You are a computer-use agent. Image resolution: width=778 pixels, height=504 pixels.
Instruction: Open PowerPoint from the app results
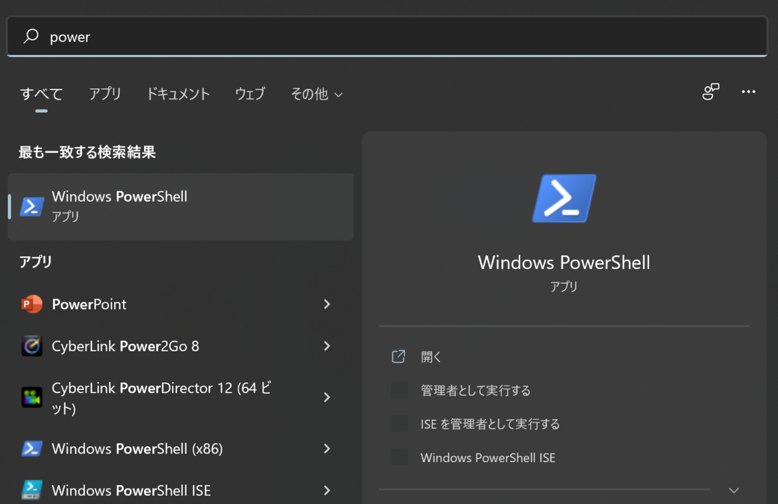click(180, 304)
